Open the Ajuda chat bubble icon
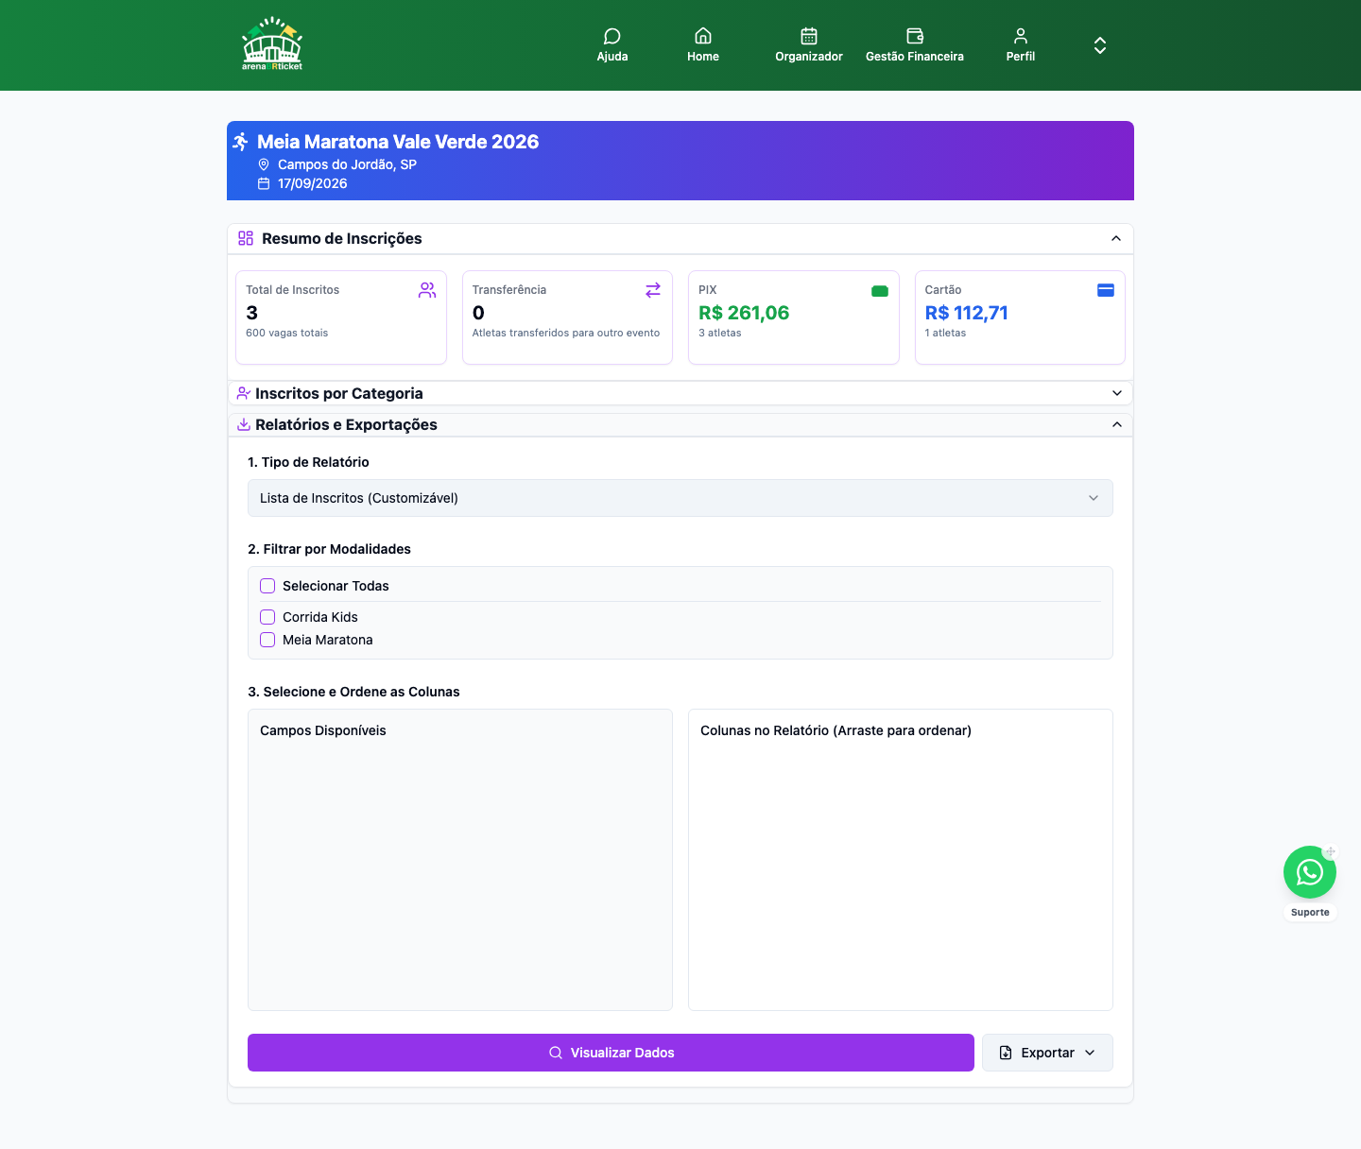Screen dimensions: 1361x1149 [x=612, y=36]
